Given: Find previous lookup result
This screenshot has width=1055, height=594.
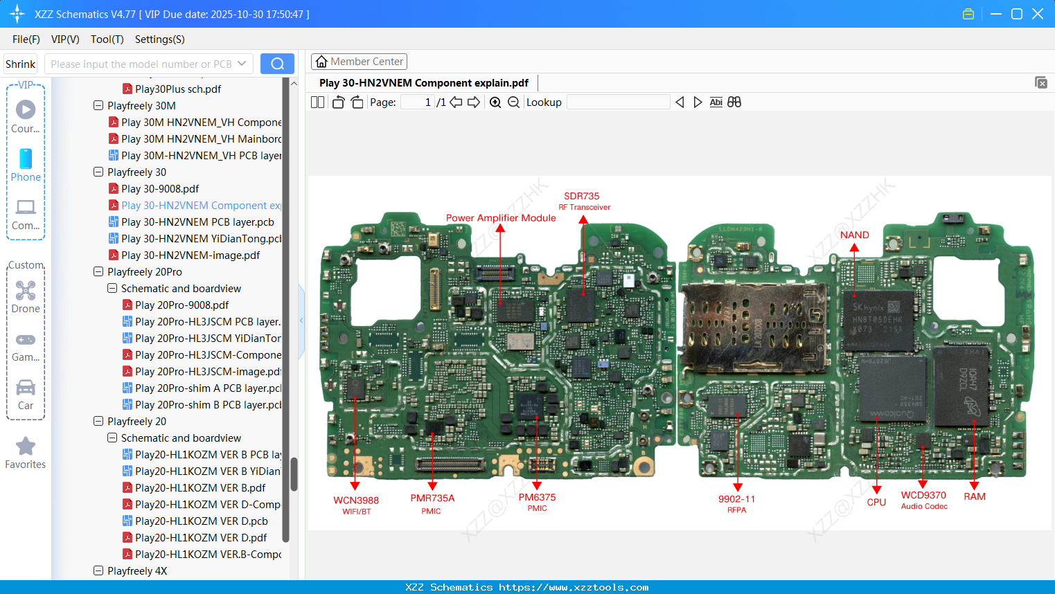Looking at the screenshot, I should pyautogui.click(x=680, y=102).
